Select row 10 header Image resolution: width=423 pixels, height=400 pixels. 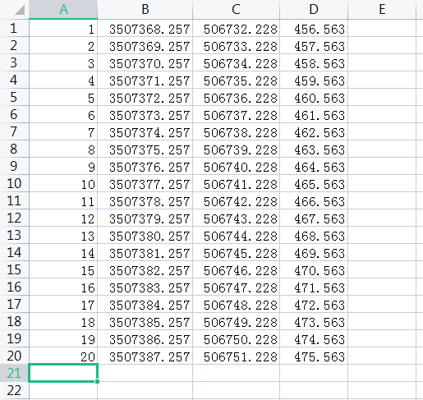(14, 183)
